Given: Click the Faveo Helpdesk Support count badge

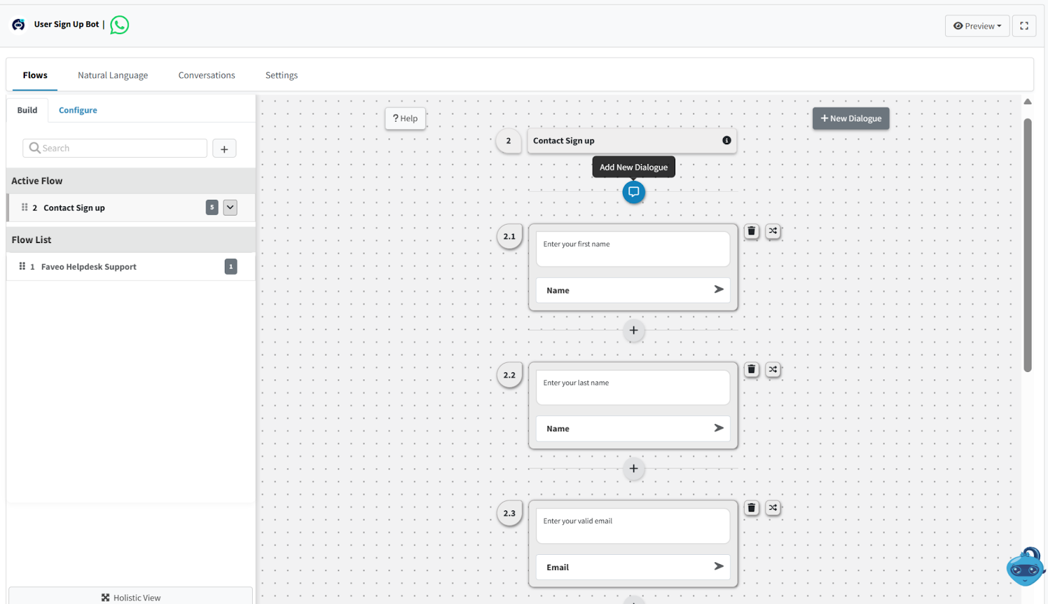Looking at the screenshot, I should pyautogui.click(x=231, y=267).
